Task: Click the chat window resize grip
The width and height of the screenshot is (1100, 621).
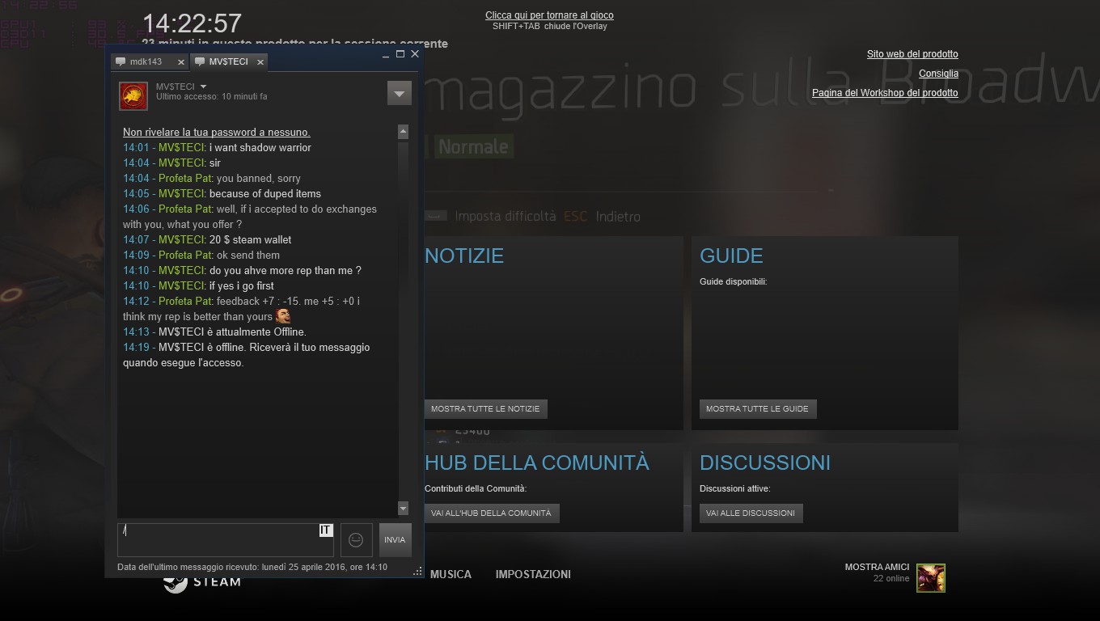Action: [417, 572]
